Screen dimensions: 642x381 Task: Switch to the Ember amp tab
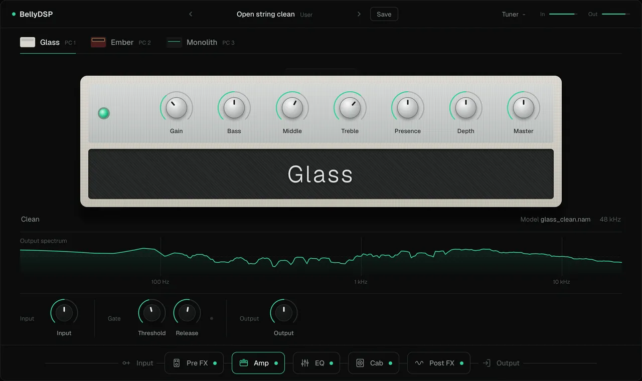[121, 43]
